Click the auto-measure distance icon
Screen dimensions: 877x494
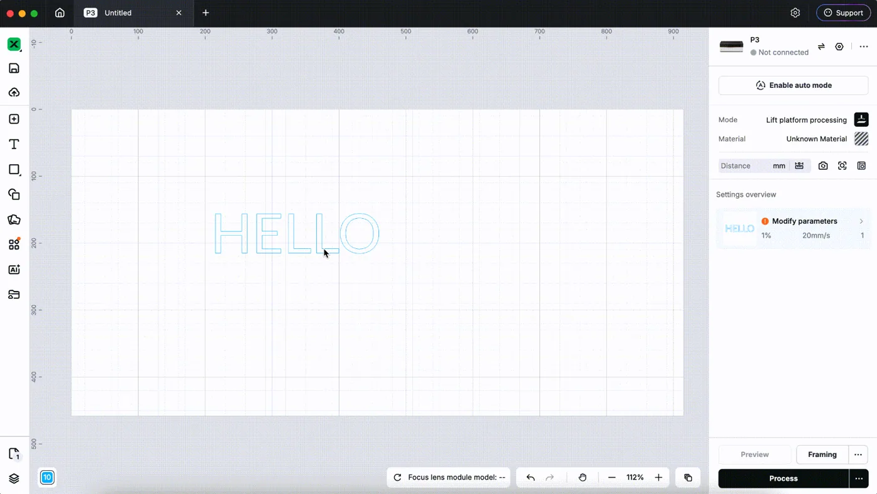click(x=799, y=166)
